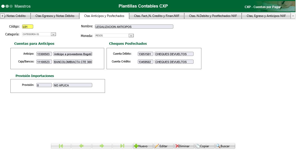The height and width of the screenshot is (154, 296).
Task: Go to the previous record arrow
Action: pos(81,146)
